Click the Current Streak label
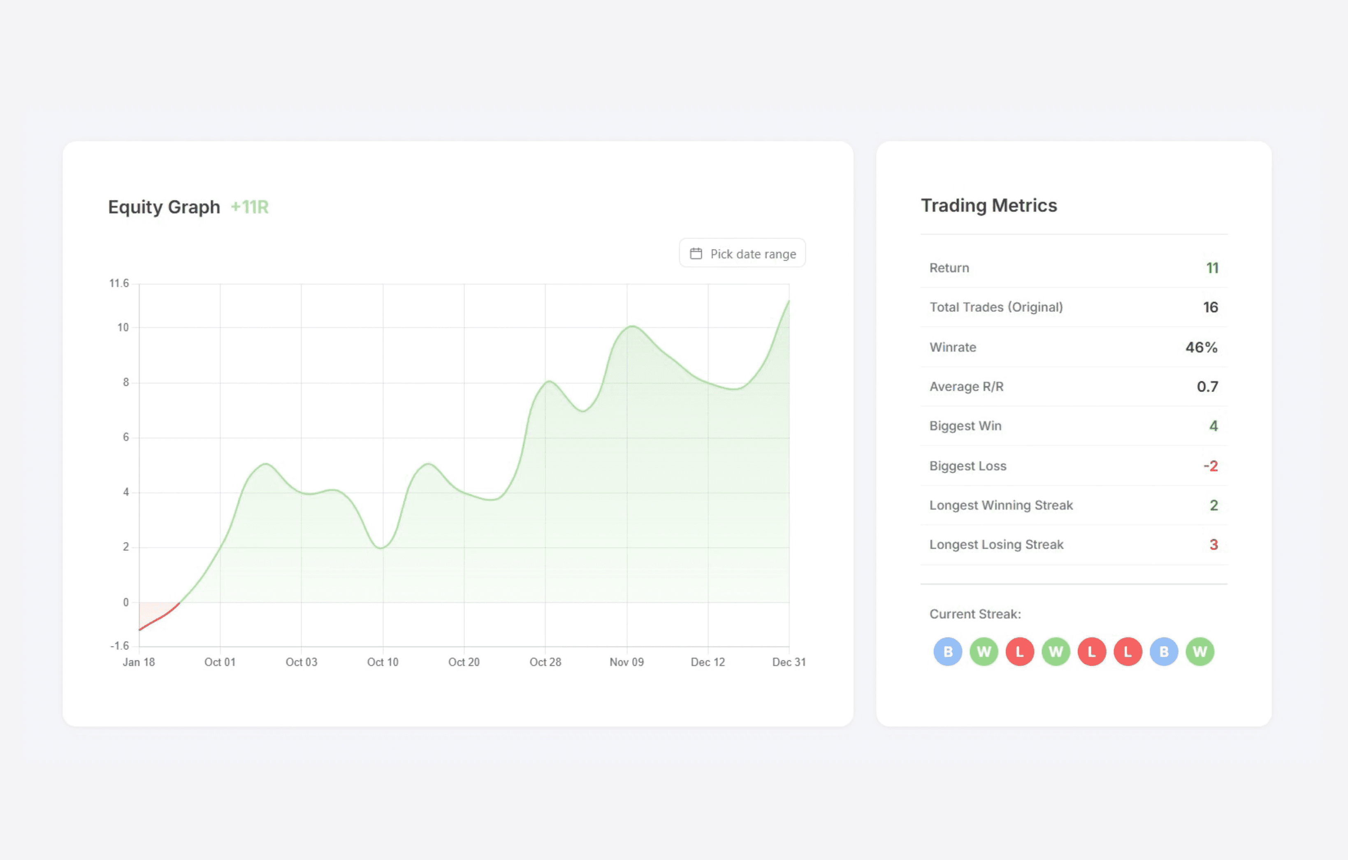 [975, 614]
